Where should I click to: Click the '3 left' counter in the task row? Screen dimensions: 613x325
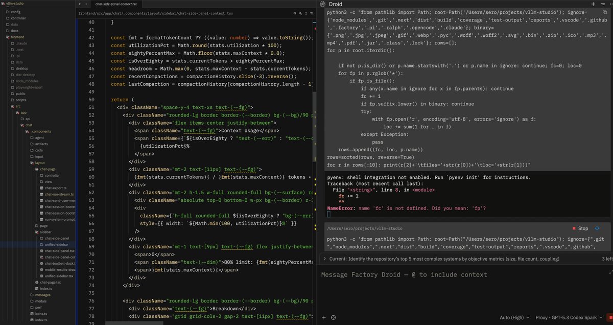pos(607,259)
